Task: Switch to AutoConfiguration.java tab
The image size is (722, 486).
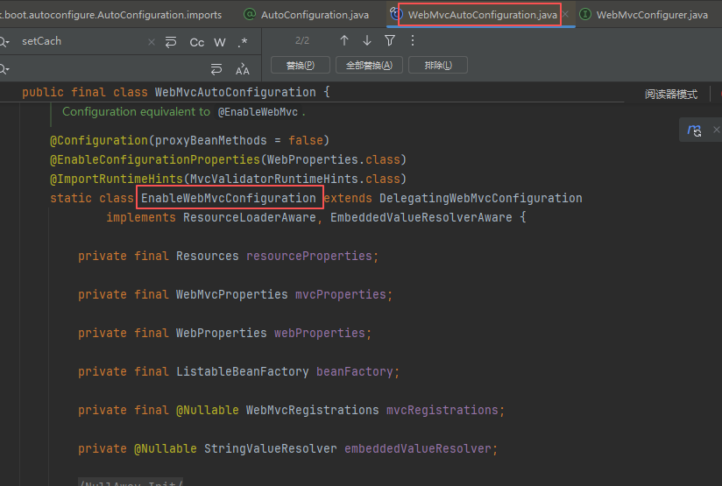Action: [315, 15]
